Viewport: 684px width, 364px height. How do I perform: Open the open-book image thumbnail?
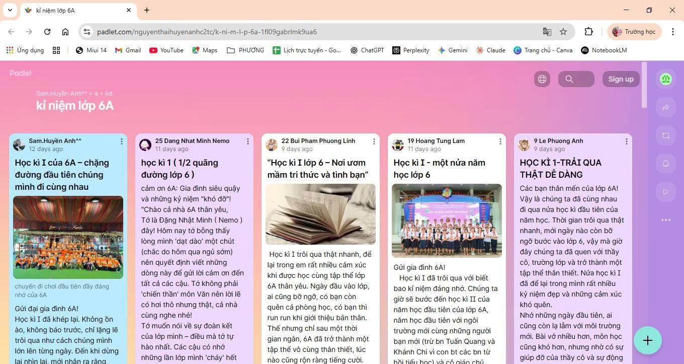320,214
